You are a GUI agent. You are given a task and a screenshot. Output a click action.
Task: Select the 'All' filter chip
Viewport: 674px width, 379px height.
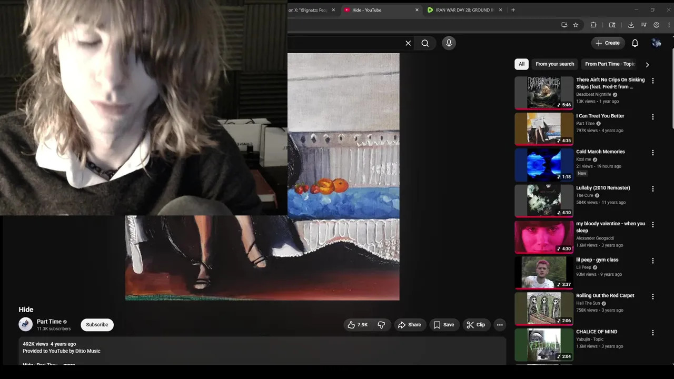click(x=521, y=64)
